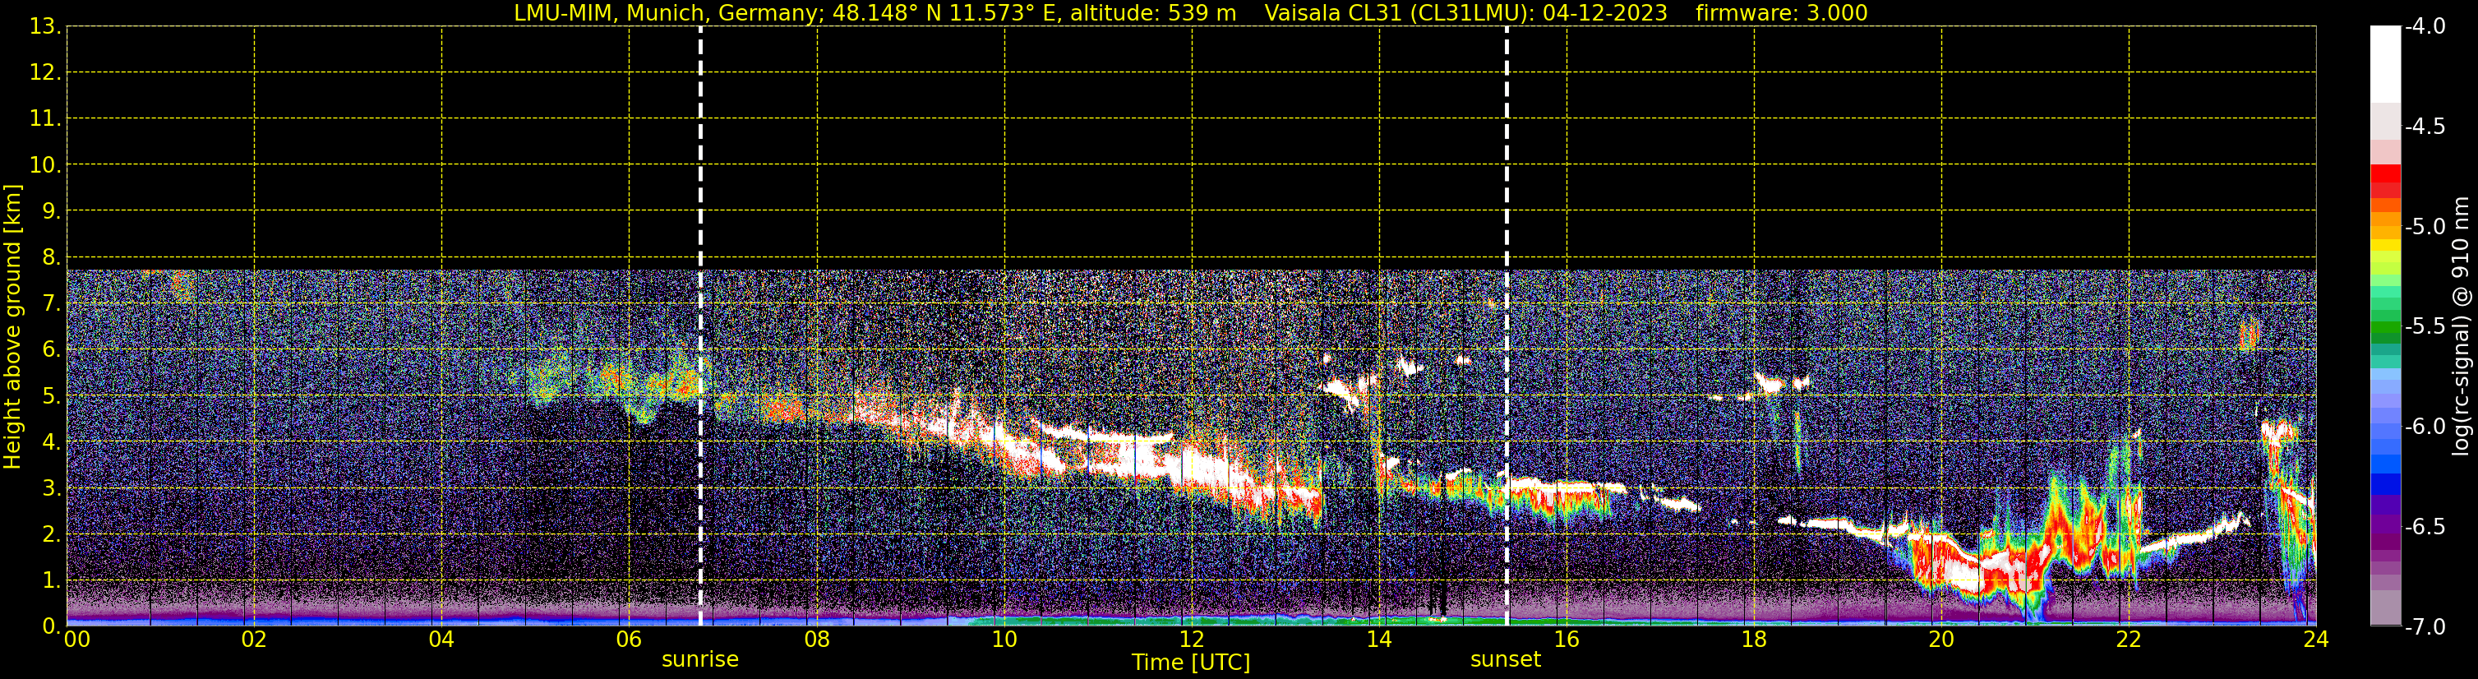2478x679 pixels.
Task: Click the time-axis tick label "14"
Action: 1379,640
